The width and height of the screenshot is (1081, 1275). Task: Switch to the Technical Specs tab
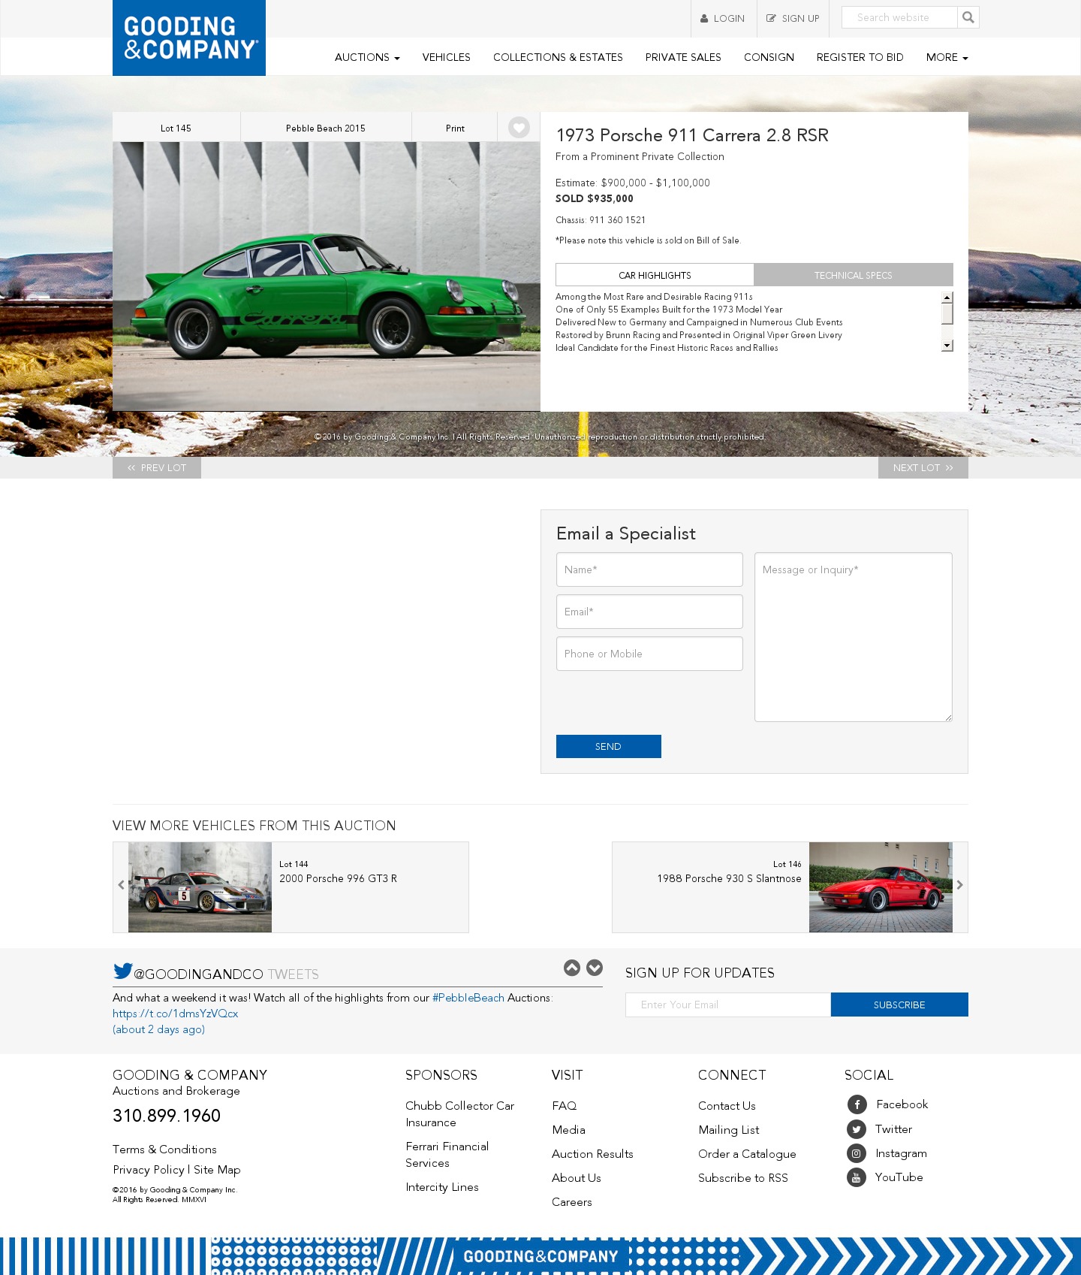click(854, 275)
